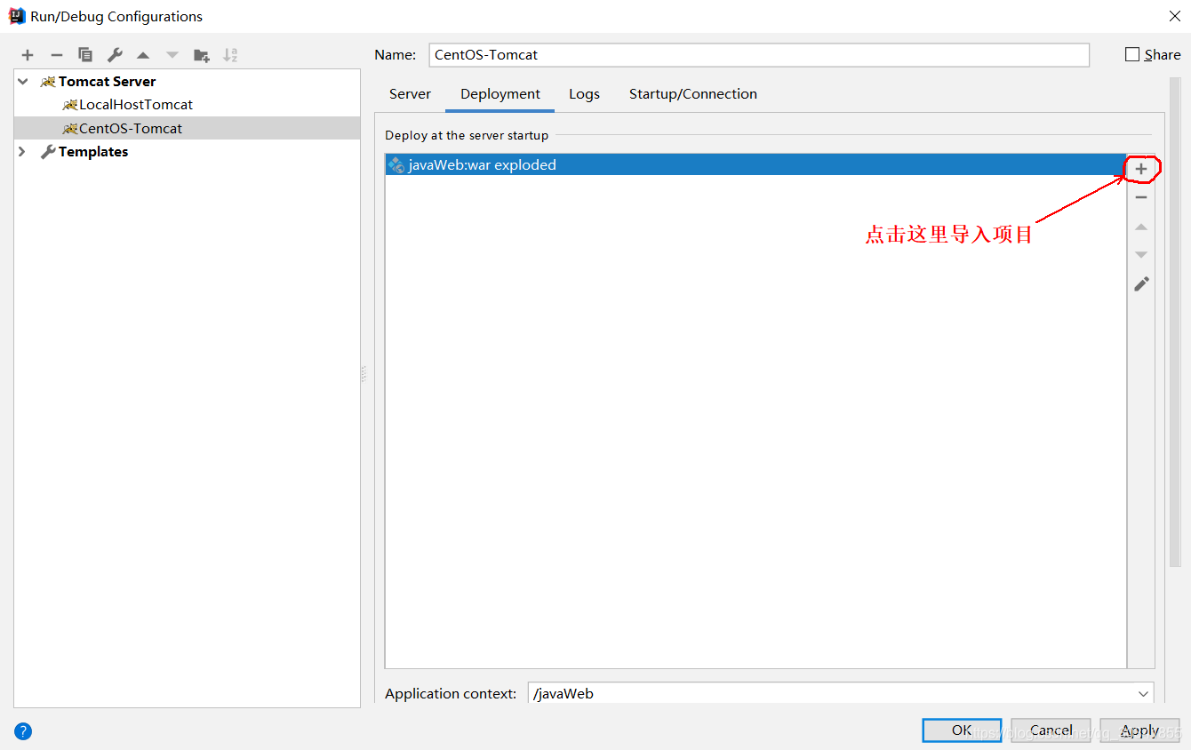This screenshot has height=750, width=1191.
Task: Move deployment artifact up
Action: click(x=1141, y=227)
